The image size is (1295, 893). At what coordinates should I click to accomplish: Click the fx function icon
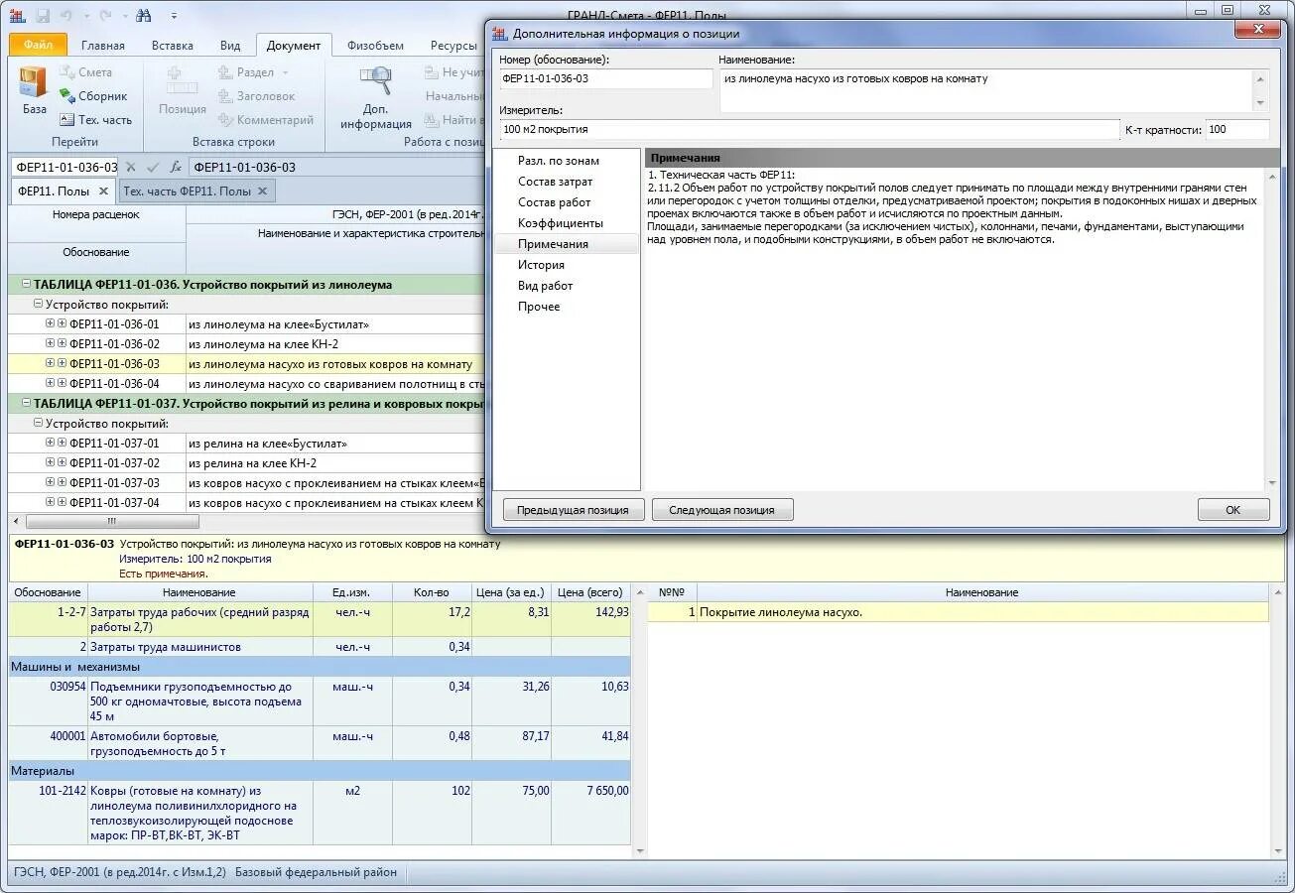click(x=176, y=167)
